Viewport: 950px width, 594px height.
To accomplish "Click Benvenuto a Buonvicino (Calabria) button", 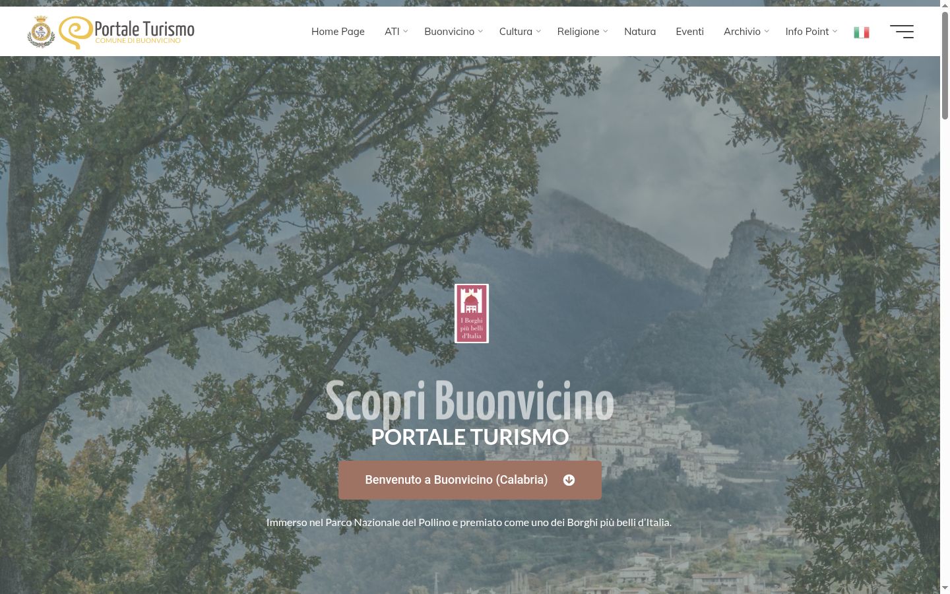I will 470,480.
